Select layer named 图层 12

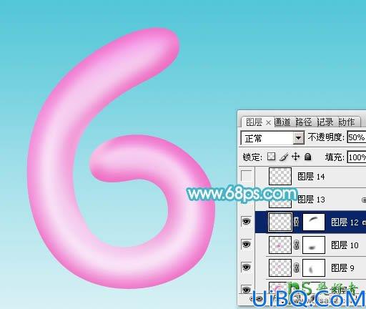pyautogui.click(x=345, y=222)
